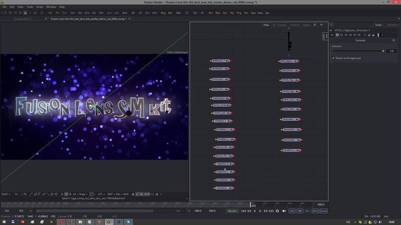Open the Tools menu
This screenshot has height=225, width=401.
click(x=30, y=7)
